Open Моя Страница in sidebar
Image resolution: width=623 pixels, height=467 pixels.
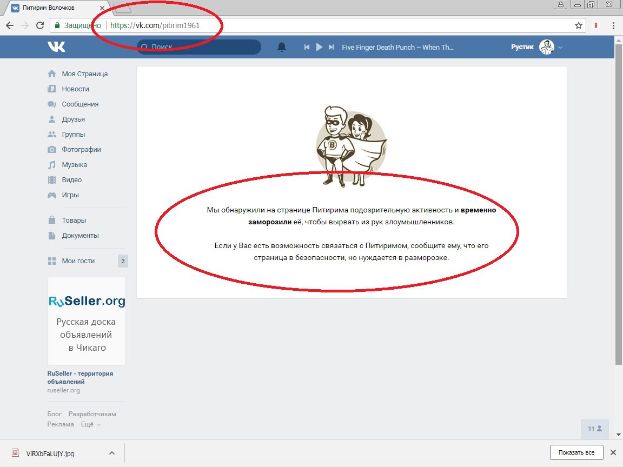[84, 74]
